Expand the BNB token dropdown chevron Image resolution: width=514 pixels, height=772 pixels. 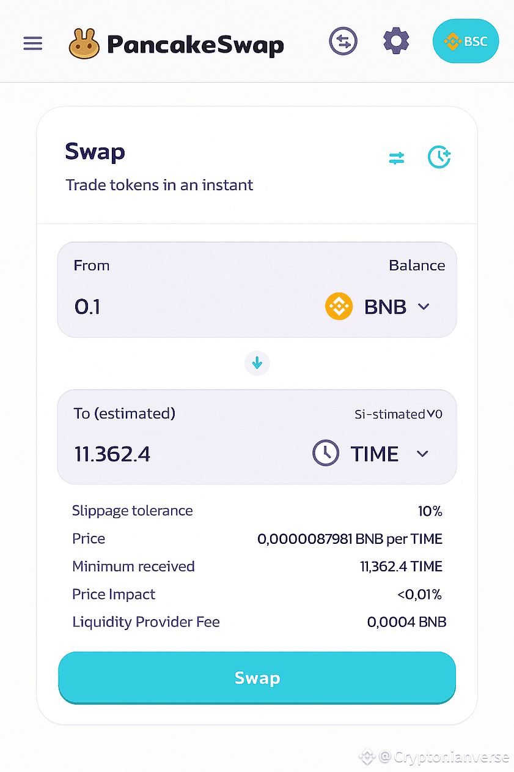424,306
